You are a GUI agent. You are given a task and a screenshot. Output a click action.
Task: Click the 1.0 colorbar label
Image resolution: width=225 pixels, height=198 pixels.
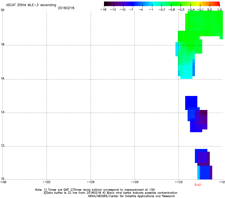[x=220, y=10]
